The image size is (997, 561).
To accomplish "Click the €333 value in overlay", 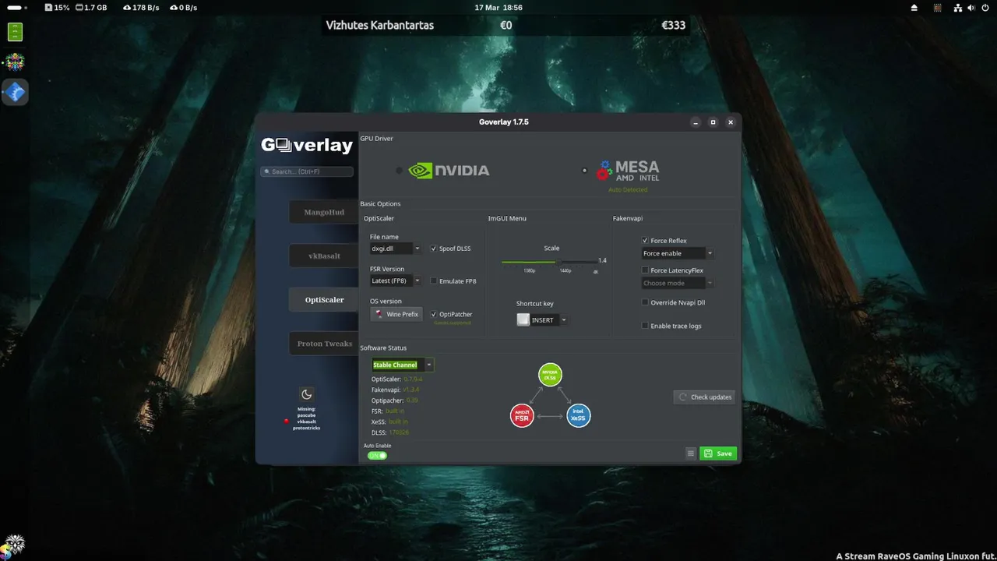I will (x=673, y=25).
